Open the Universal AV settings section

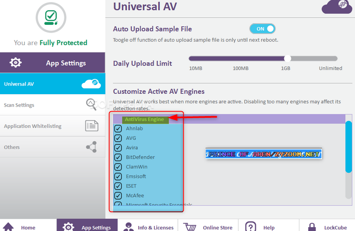pos(52,83)
